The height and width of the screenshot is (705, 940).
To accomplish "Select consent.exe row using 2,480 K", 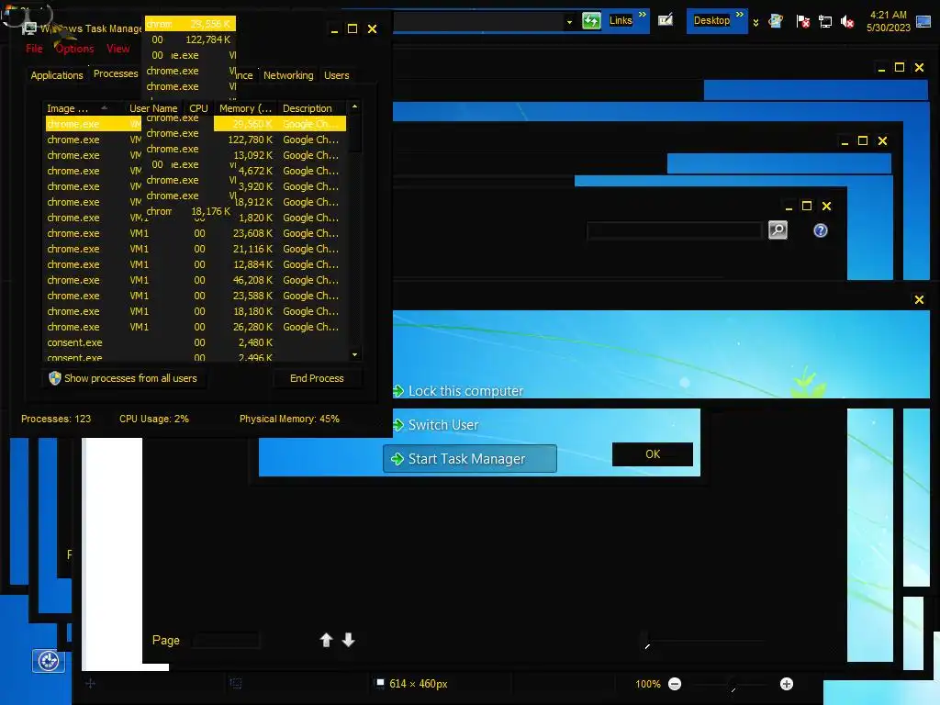I will click(x=196, y=342).
